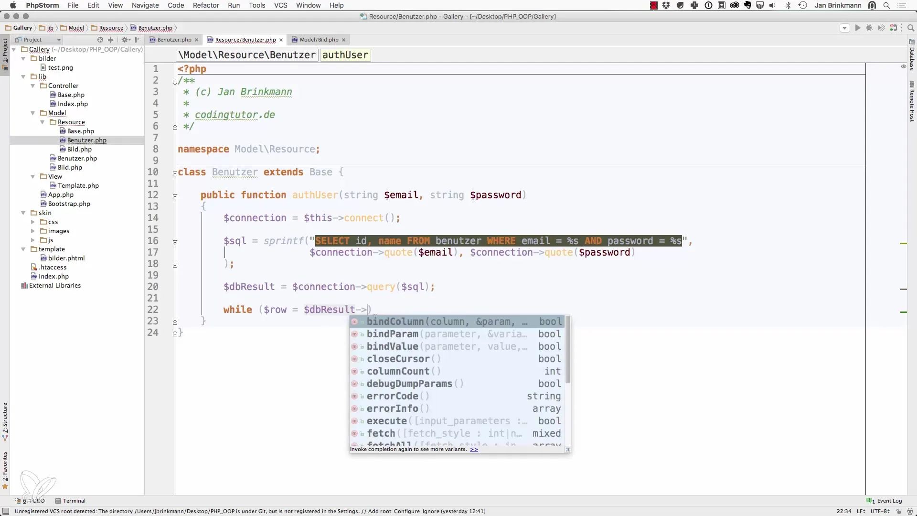
Task: Toggle the 2: Favorites tool window strip
Action: [x=5, y=470]
